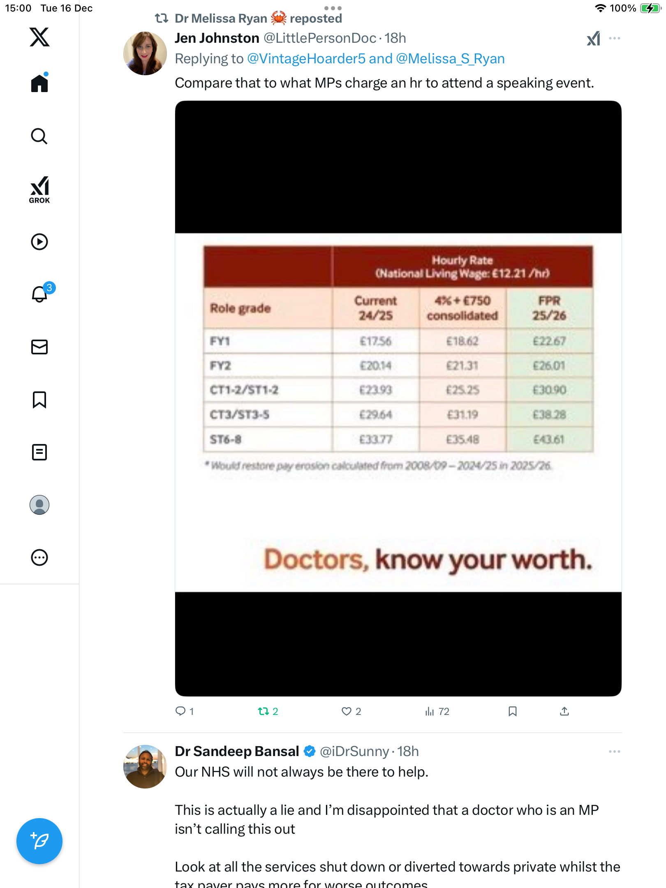Share Jen Johnston's post

point(564,711)
